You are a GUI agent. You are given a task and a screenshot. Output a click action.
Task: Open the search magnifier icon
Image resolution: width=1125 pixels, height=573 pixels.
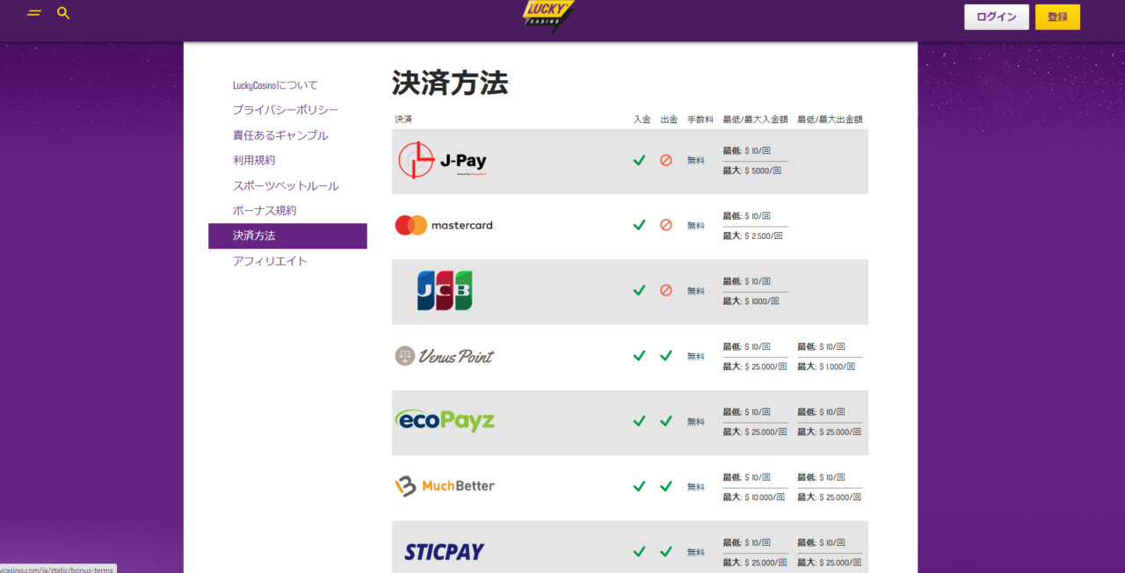point(63,13)
